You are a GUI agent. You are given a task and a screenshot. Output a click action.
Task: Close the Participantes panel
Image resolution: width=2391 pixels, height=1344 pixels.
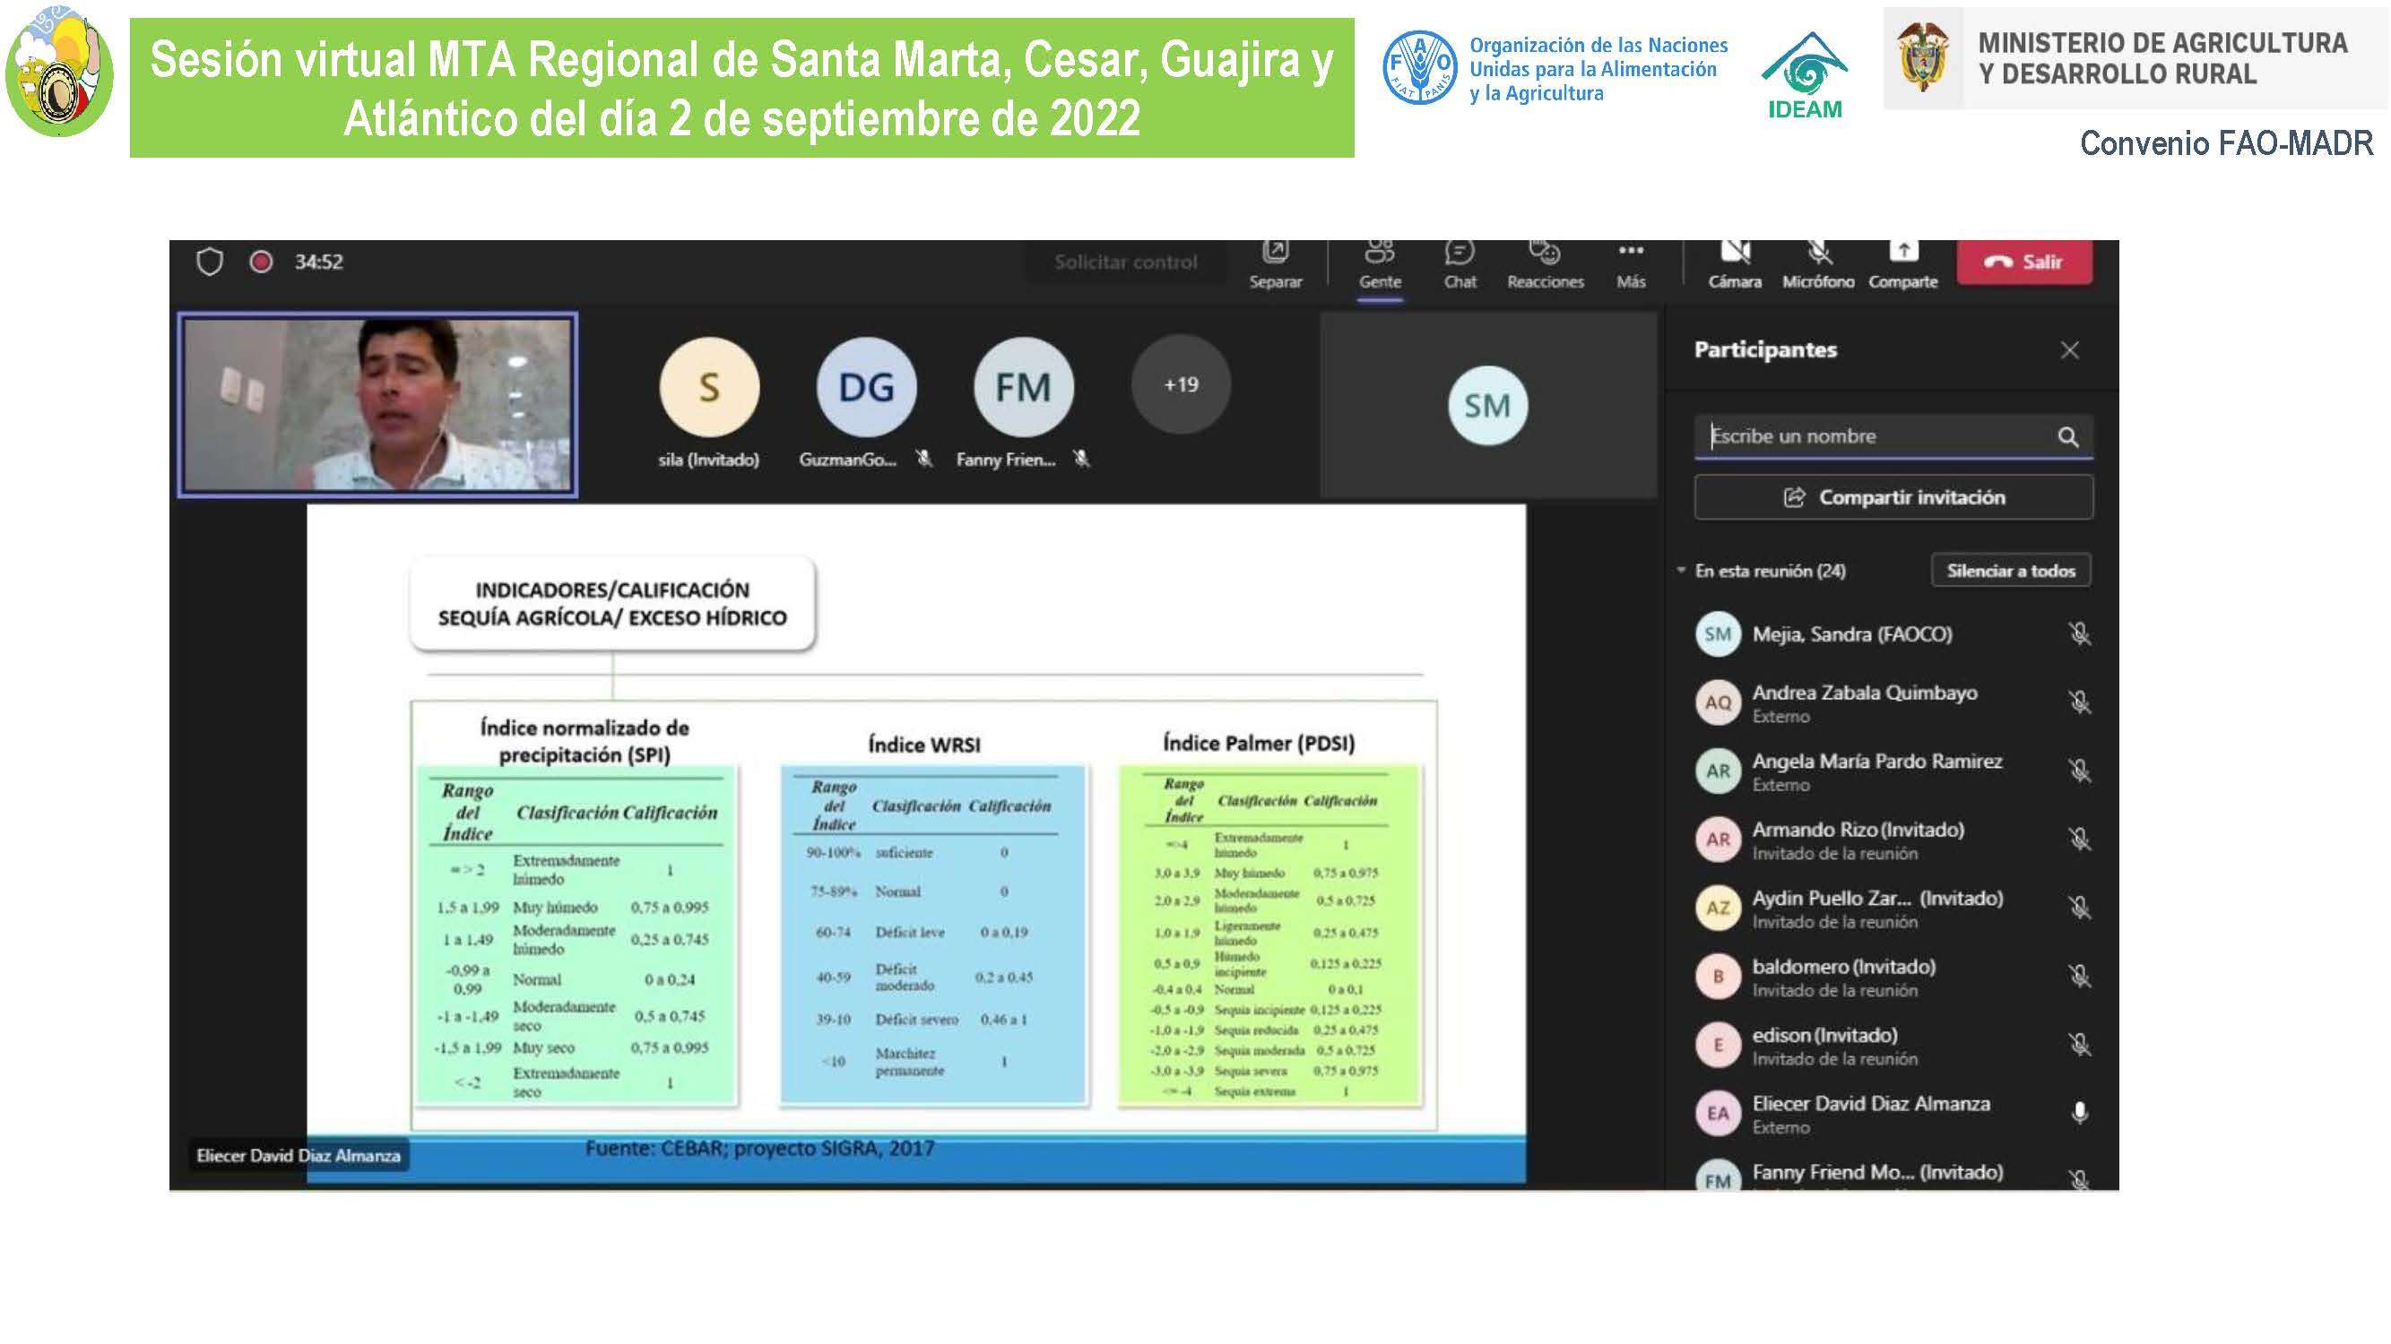2069,350
